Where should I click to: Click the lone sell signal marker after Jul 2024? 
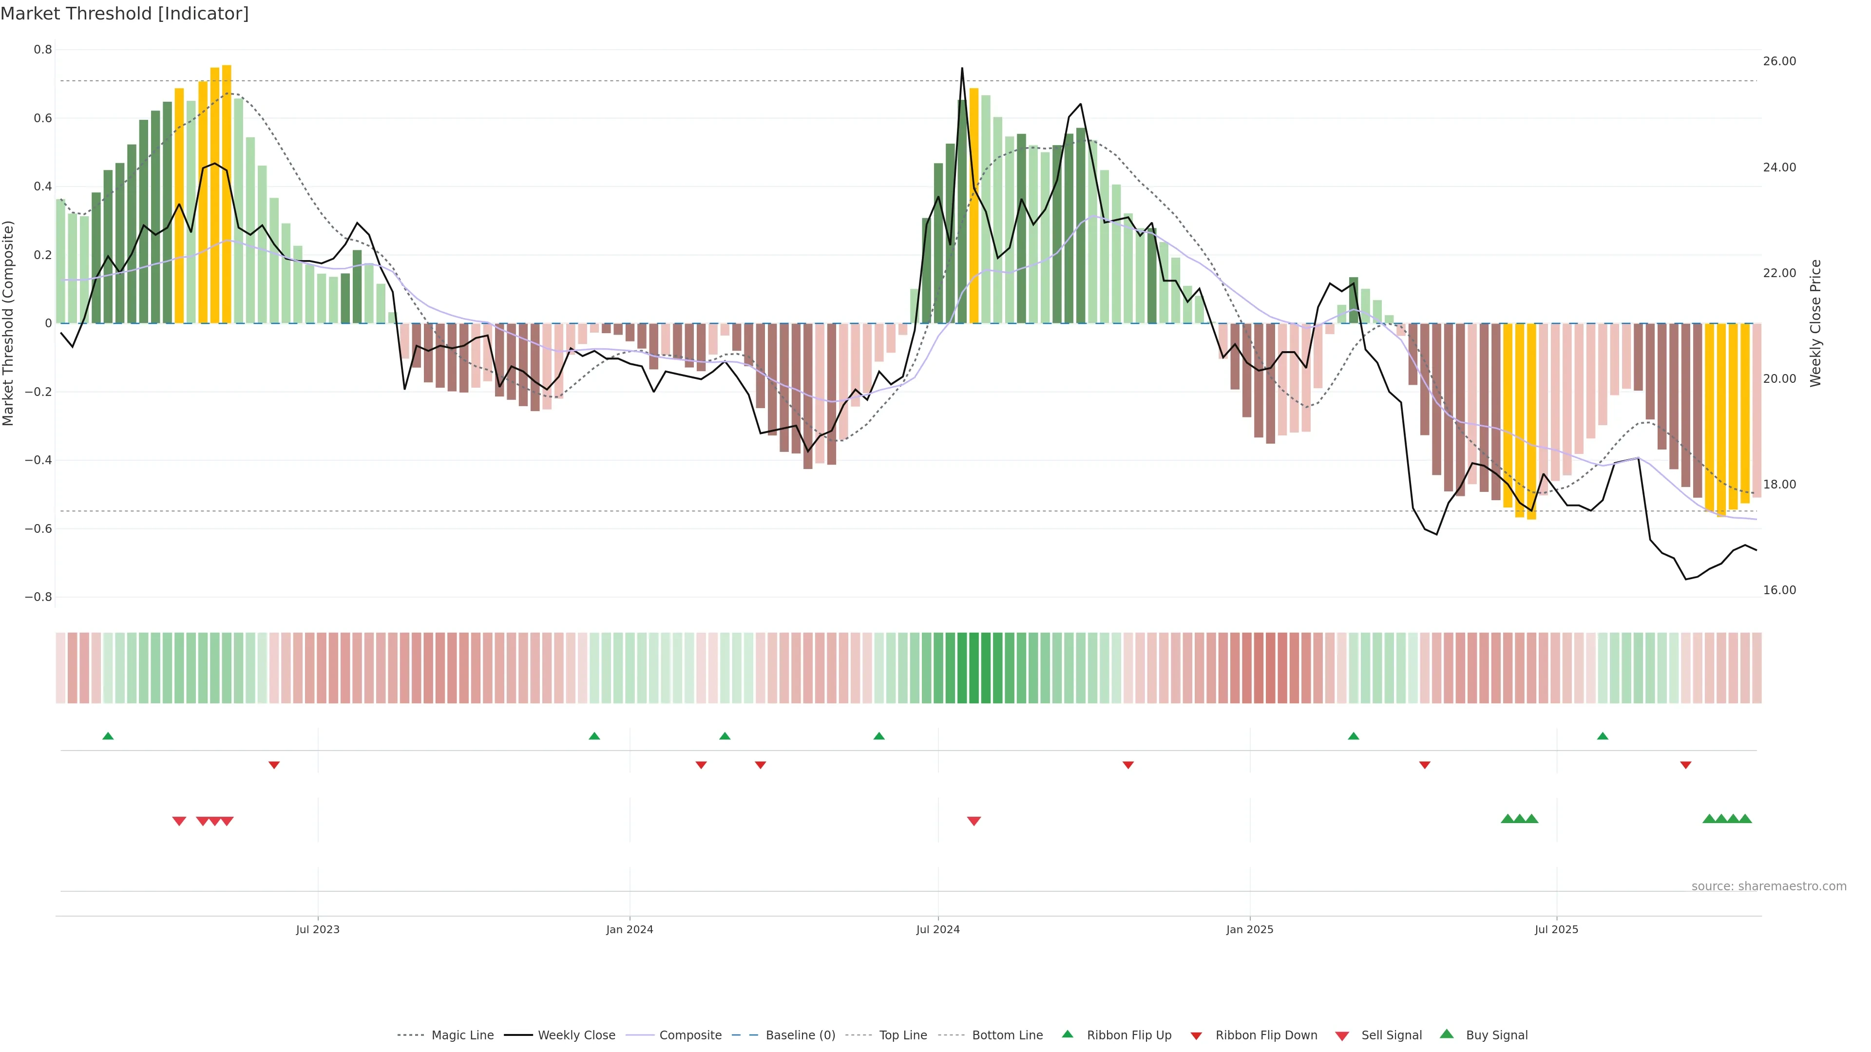click(974, 821)
